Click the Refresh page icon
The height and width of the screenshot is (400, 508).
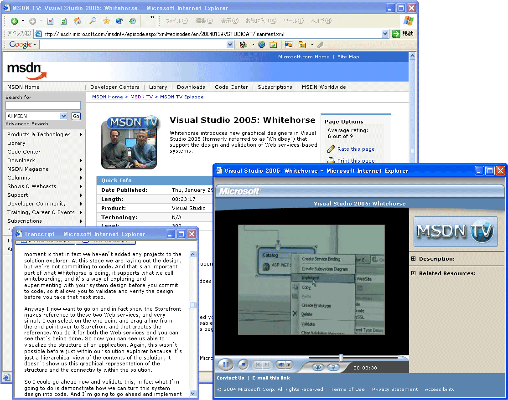coord(63,21)
